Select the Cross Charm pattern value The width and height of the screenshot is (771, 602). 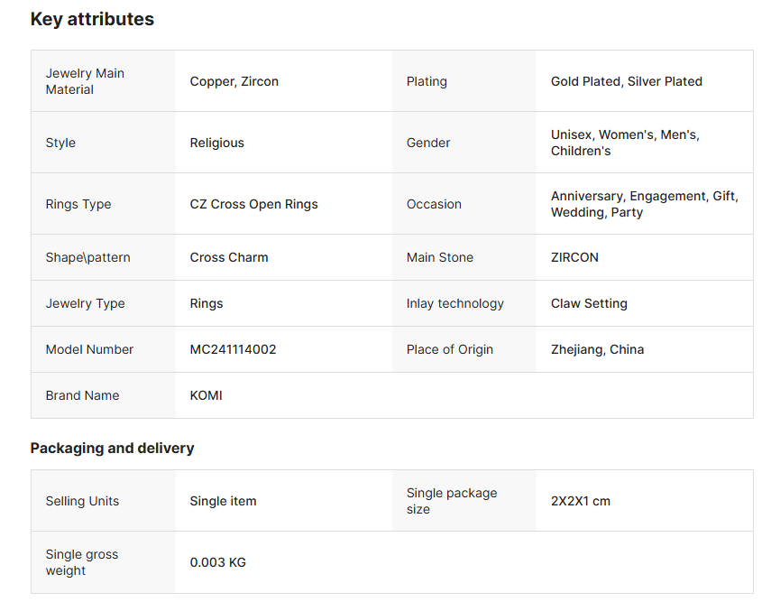pyautogui.click(x=229, y=257)
